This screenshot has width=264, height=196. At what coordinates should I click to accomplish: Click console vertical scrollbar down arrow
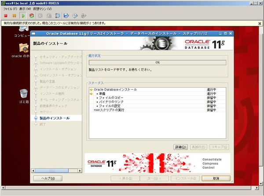click(261, 184)
